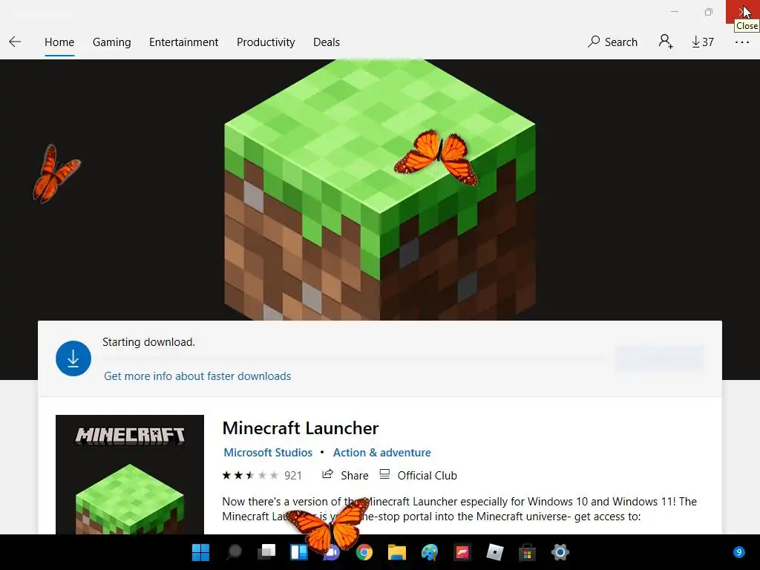This screenshot has width=760, height=570.
Task: Open Microsoft Store taskbar icon
Action: [527, 552]
